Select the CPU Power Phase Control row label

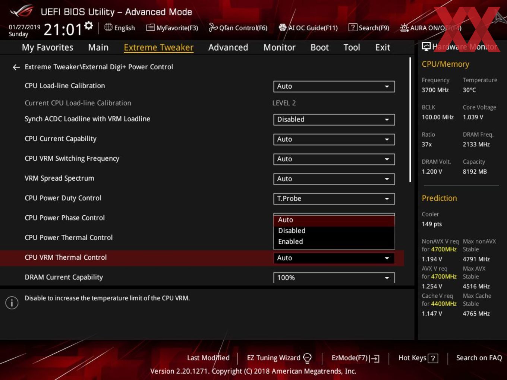click(64, 218)
